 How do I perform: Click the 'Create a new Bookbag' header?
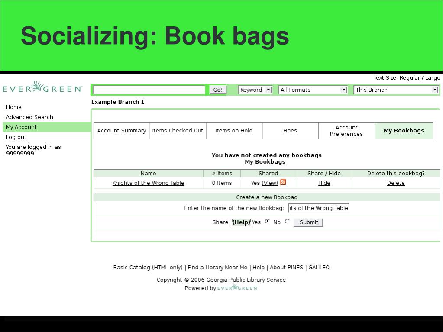pyautogui.click(x=267, y=197)
